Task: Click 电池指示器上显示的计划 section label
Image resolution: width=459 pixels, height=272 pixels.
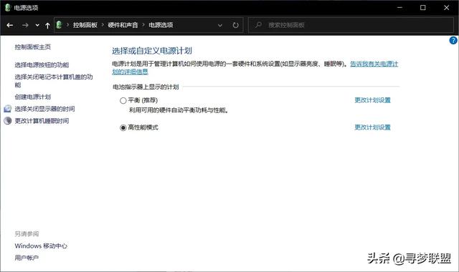Action: tap(146, 87)
